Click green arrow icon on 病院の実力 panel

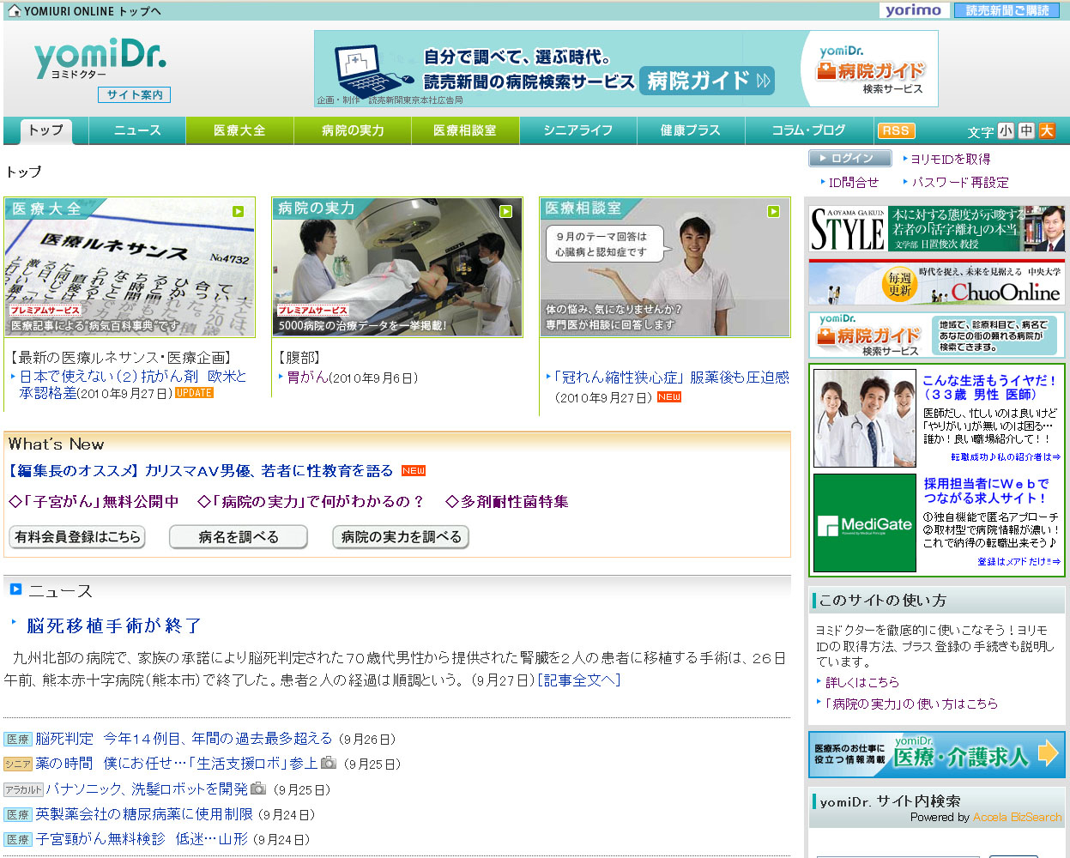pos(506,211)
